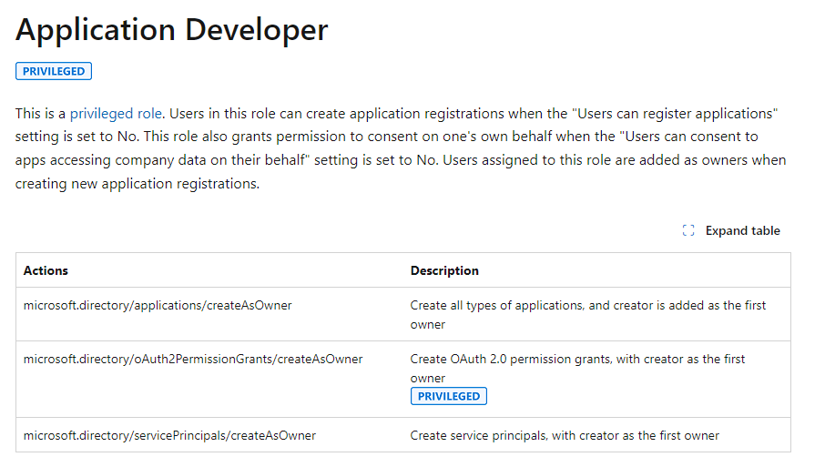Click 'Create OAuth 2.0 permission grants' description
The width and height of the screenshot is (825, 467).
click(x=577, y=368)
